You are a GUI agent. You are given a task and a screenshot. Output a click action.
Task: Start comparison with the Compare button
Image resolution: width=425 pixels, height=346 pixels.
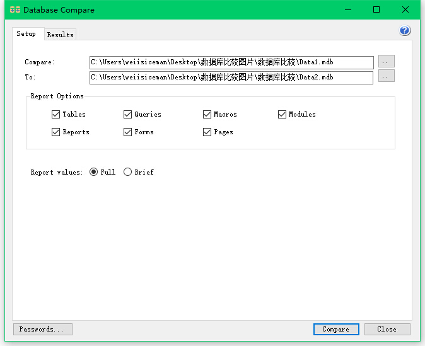(x=336, y=329)
